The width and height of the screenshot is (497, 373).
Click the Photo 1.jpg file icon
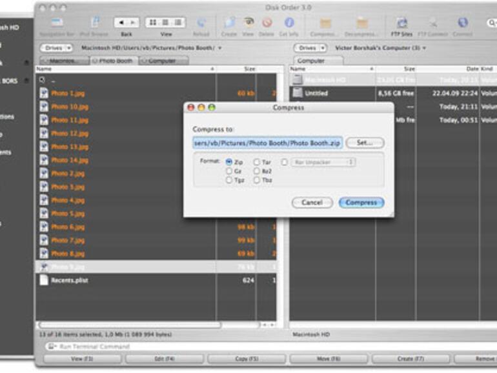coord(44,93)
